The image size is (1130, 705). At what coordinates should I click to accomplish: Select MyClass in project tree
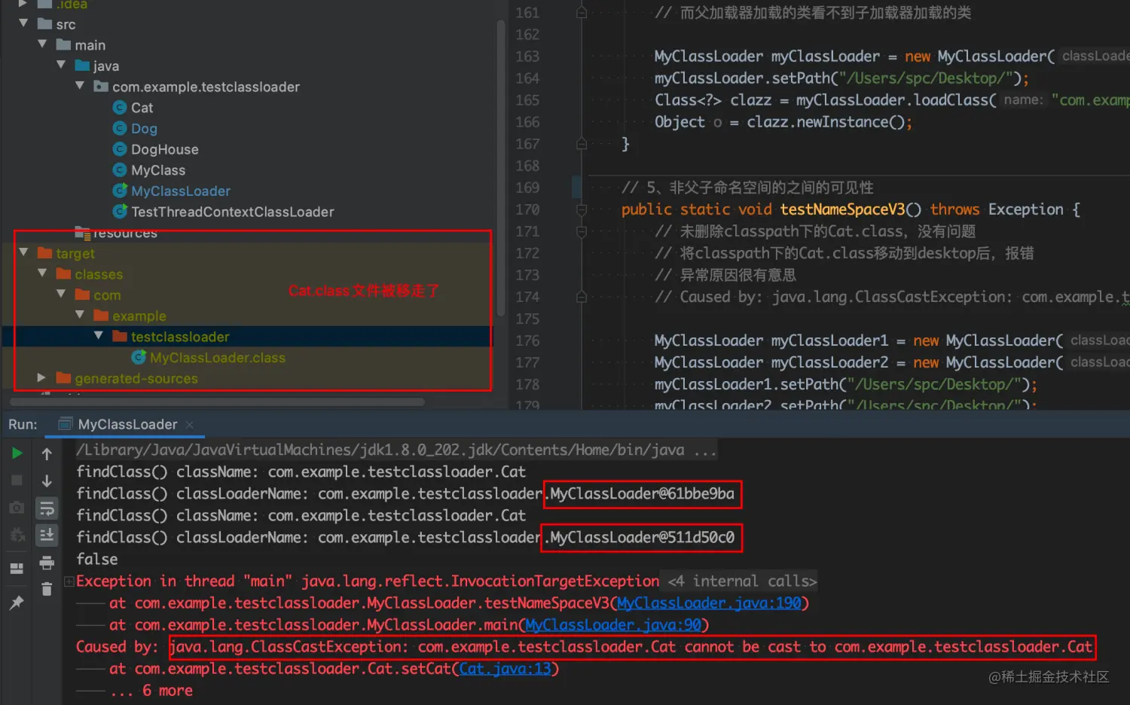158,170
